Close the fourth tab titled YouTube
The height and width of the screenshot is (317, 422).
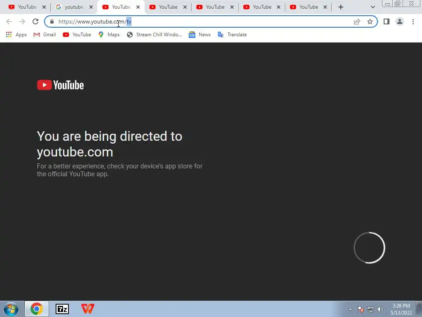(185, 7)
